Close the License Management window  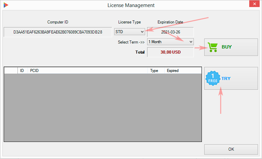(254, 4)
